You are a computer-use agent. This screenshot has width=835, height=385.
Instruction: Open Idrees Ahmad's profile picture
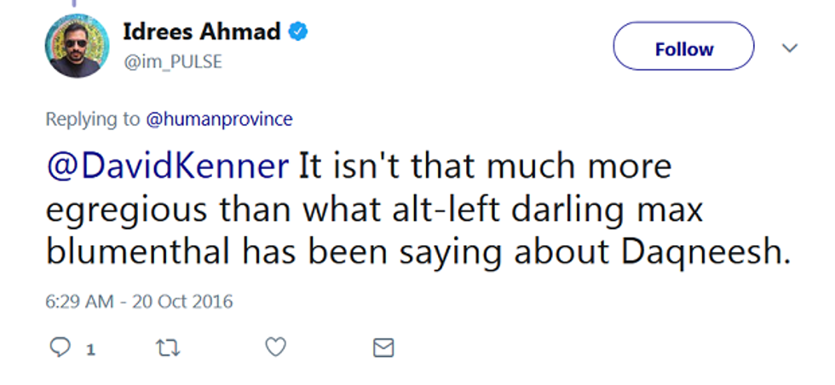[77, 47]
